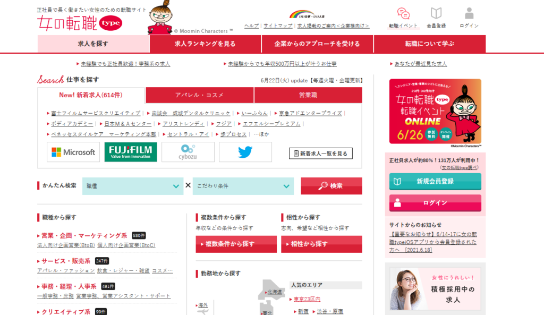Switch to the 営業職 tab
The width and height of the screenshot is (544, 315).
308,95
